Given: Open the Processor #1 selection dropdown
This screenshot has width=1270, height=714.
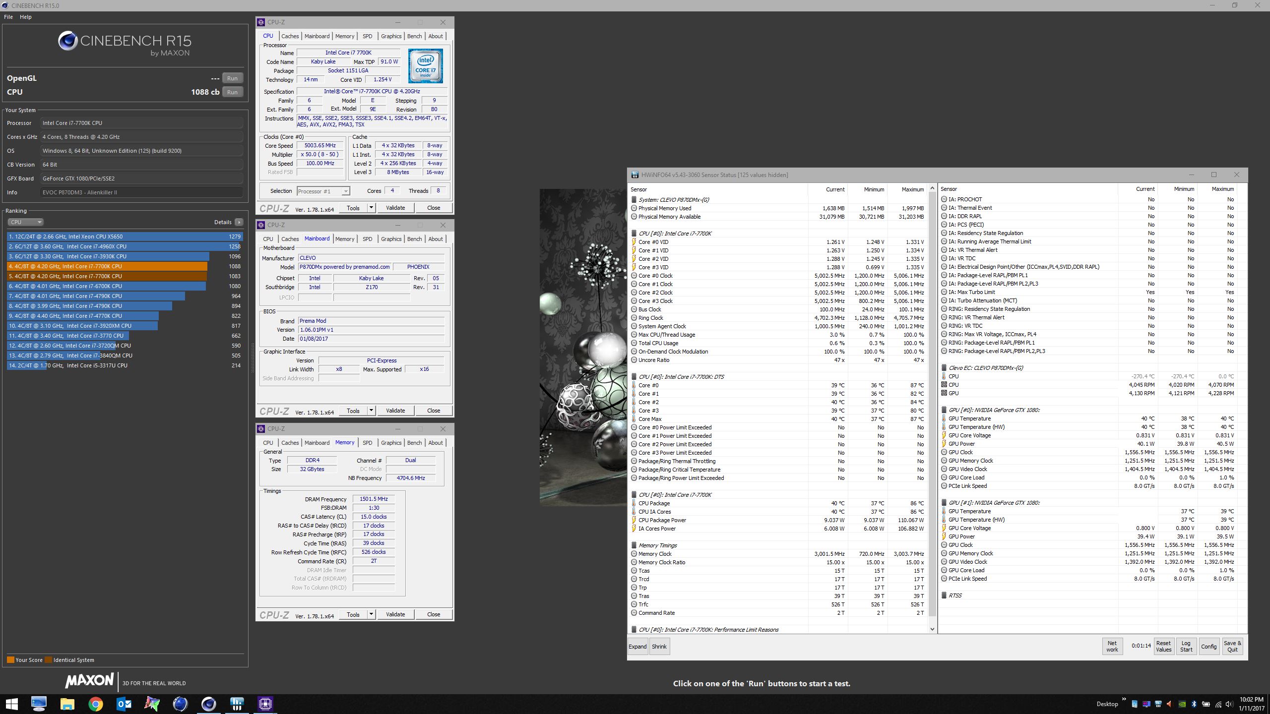Looking at the screenshot, I should click(323, 191).
